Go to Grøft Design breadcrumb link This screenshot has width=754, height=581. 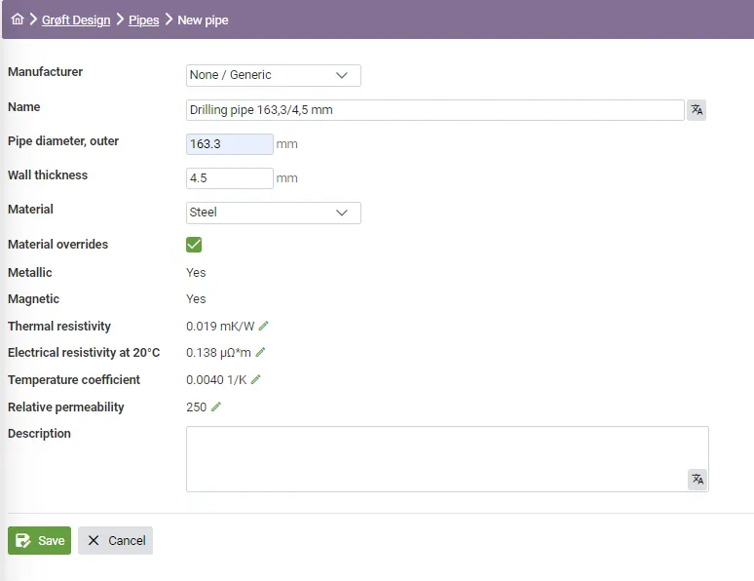click(x=76, y=19)
